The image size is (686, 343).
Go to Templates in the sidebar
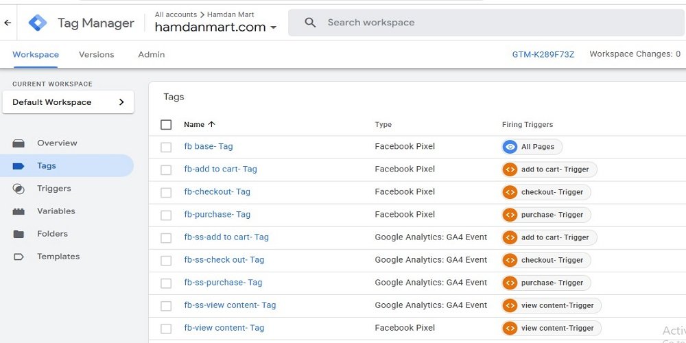point(58,257)
